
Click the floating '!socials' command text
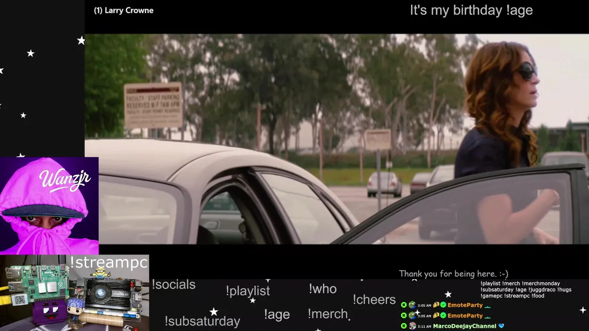coord(173,285)
